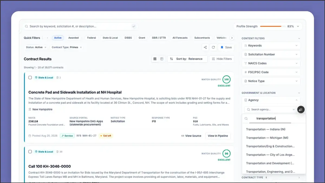Expand the Notice Type filter
The image size is (325, 183).
click(x=297, y=81)
